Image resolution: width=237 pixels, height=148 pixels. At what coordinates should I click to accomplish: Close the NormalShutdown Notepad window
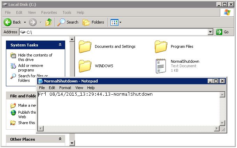tap(222, 81)
